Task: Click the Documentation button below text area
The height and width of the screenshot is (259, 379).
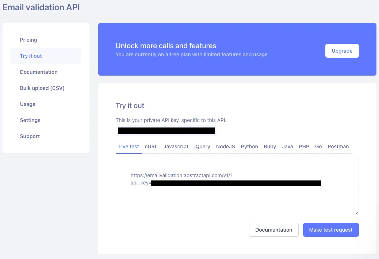Action: pos(273,230)
